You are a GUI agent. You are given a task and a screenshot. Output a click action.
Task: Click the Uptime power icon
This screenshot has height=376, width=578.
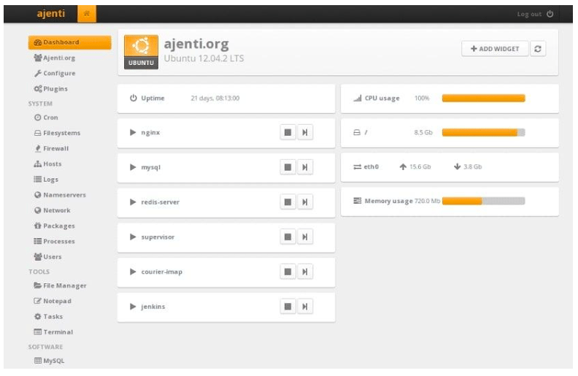(x=133, y=98)
